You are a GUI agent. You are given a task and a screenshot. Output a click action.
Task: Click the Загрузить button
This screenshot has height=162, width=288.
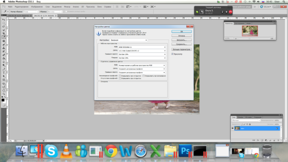coord(181,40)
